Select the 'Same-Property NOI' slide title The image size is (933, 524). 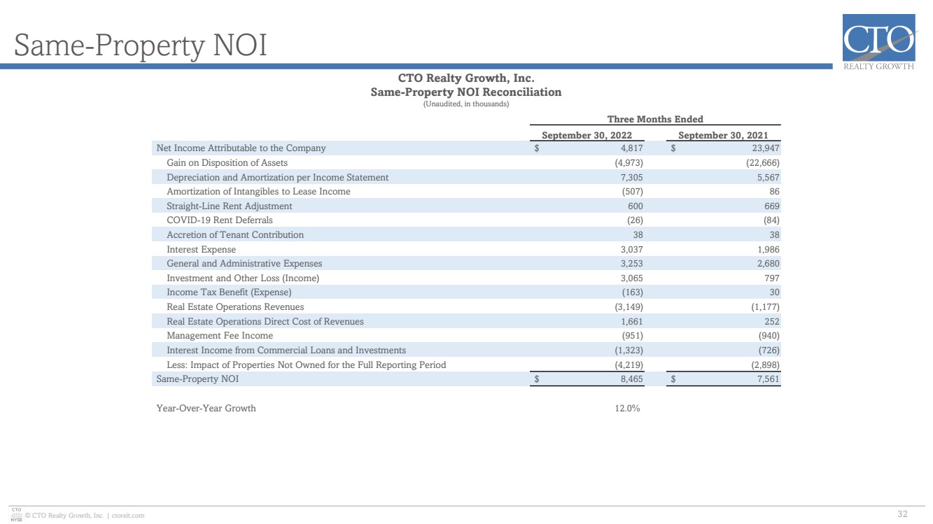(x=141, y=45)
